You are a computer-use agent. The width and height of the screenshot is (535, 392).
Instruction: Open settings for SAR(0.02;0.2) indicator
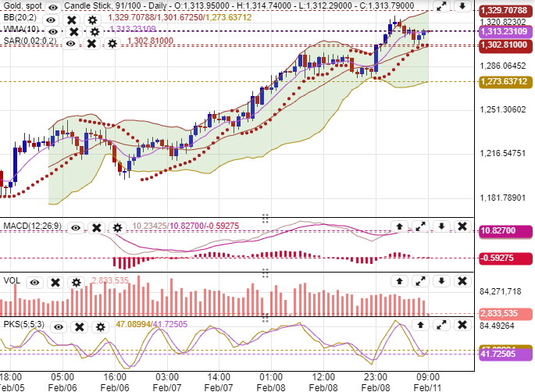[113, 43]
